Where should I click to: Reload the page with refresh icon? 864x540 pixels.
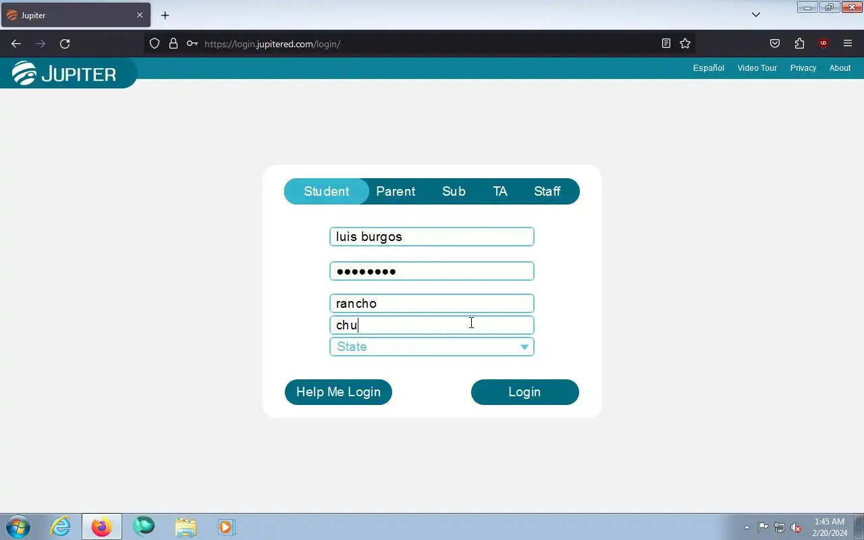tap(65, 44)
